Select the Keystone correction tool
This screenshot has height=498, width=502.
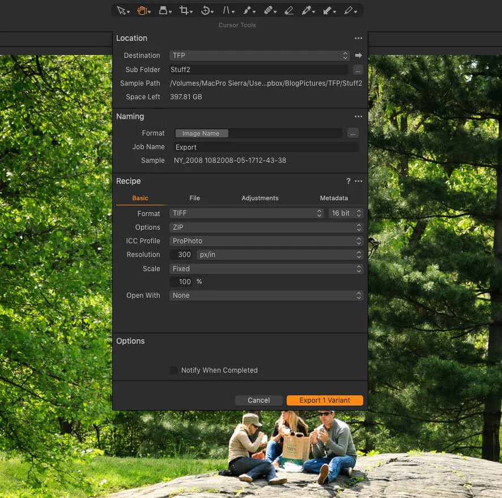pyautogui.click(x=226, y=11)
